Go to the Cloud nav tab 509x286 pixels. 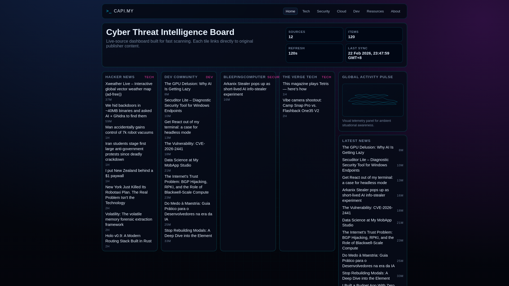coord(341,11)
